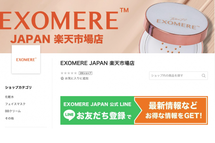
Task: Click the EXOMERE square shop logo
Action: click(x=26, y=59)
